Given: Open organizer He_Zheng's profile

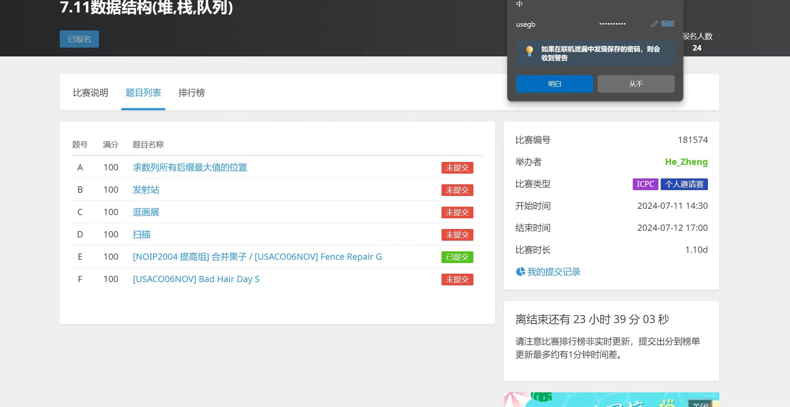Looking at the screenshot, I should pyautogui.click(x=686, y=162).
